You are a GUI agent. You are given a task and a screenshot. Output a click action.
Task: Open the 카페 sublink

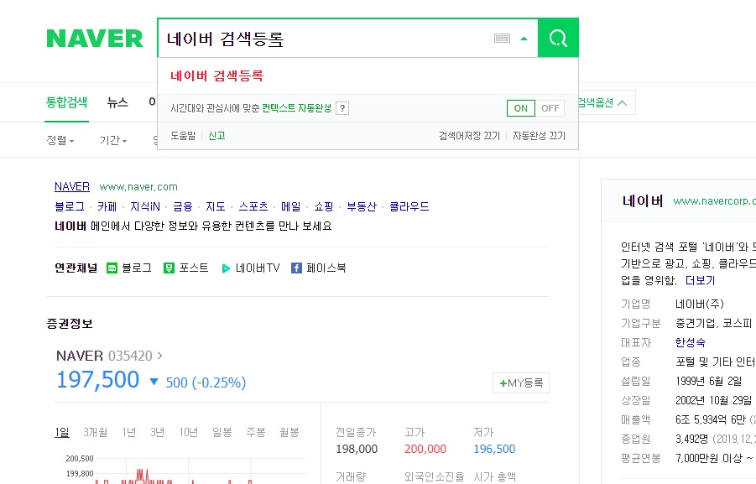pyautogui.click(x=107, y=206)
